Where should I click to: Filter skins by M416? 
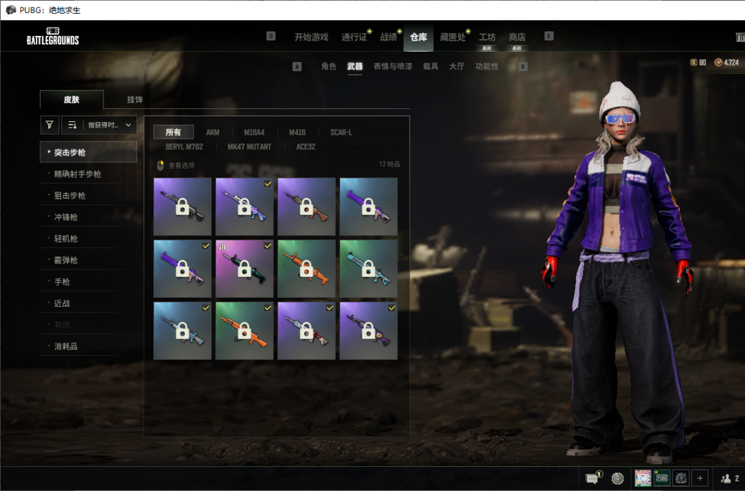[297, 132]
